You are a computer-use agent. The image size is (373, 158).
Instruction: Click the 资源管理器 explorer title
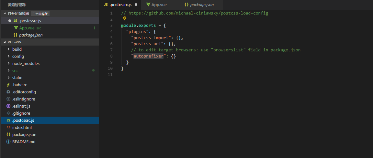point(17,5)
